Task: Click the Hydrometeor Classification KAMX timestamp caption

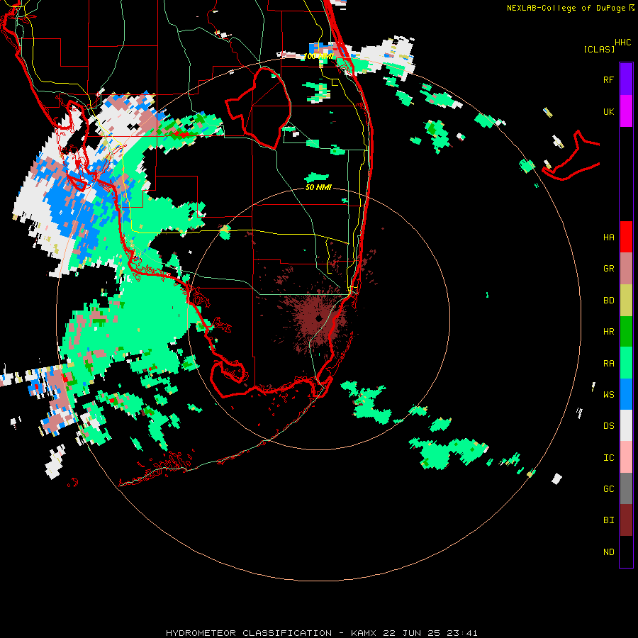Action: tap(321, 633)
